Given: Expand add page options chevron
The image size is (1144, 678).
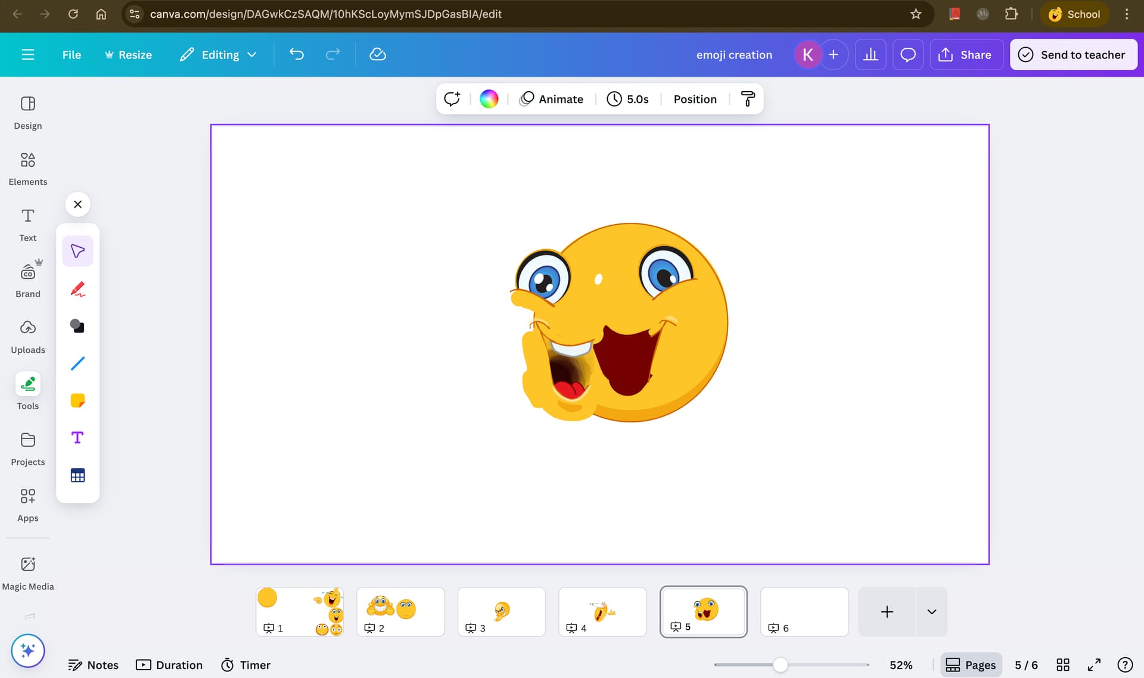Looking at the screenshot, I should (x=931, y=612).
